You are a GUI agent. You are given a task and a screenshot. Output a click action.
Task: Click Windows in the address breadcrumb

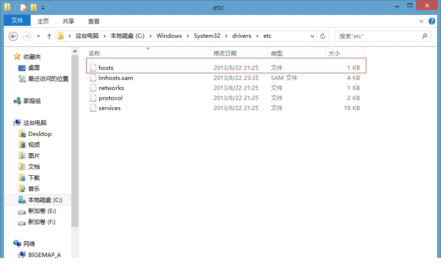pyautogui.click(x=169, y=36)
